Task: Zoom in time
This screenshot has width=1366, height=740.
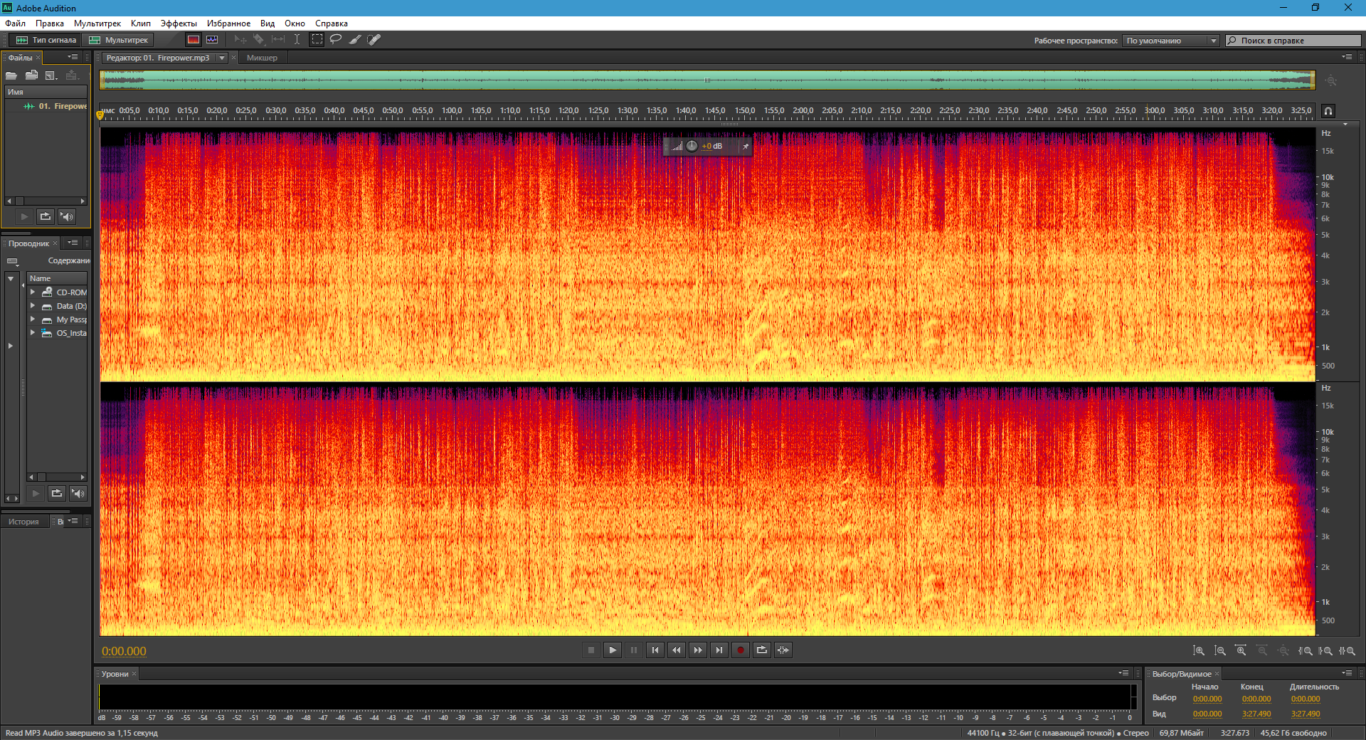Action: point(1241,650)
